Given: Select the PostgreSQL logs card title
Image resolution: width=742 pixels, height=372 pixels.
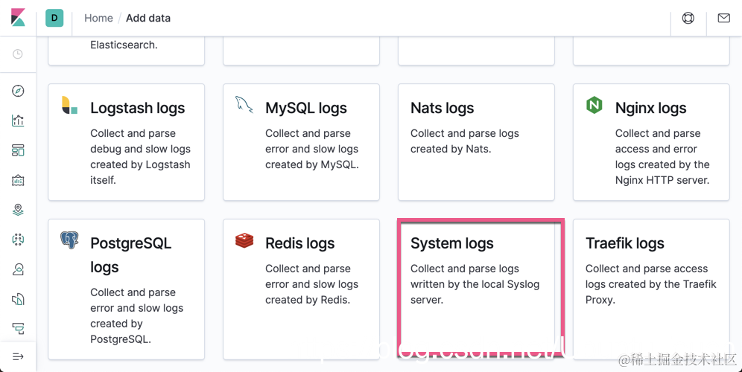Looking at the screenshot, I should (x=131, y=255).
